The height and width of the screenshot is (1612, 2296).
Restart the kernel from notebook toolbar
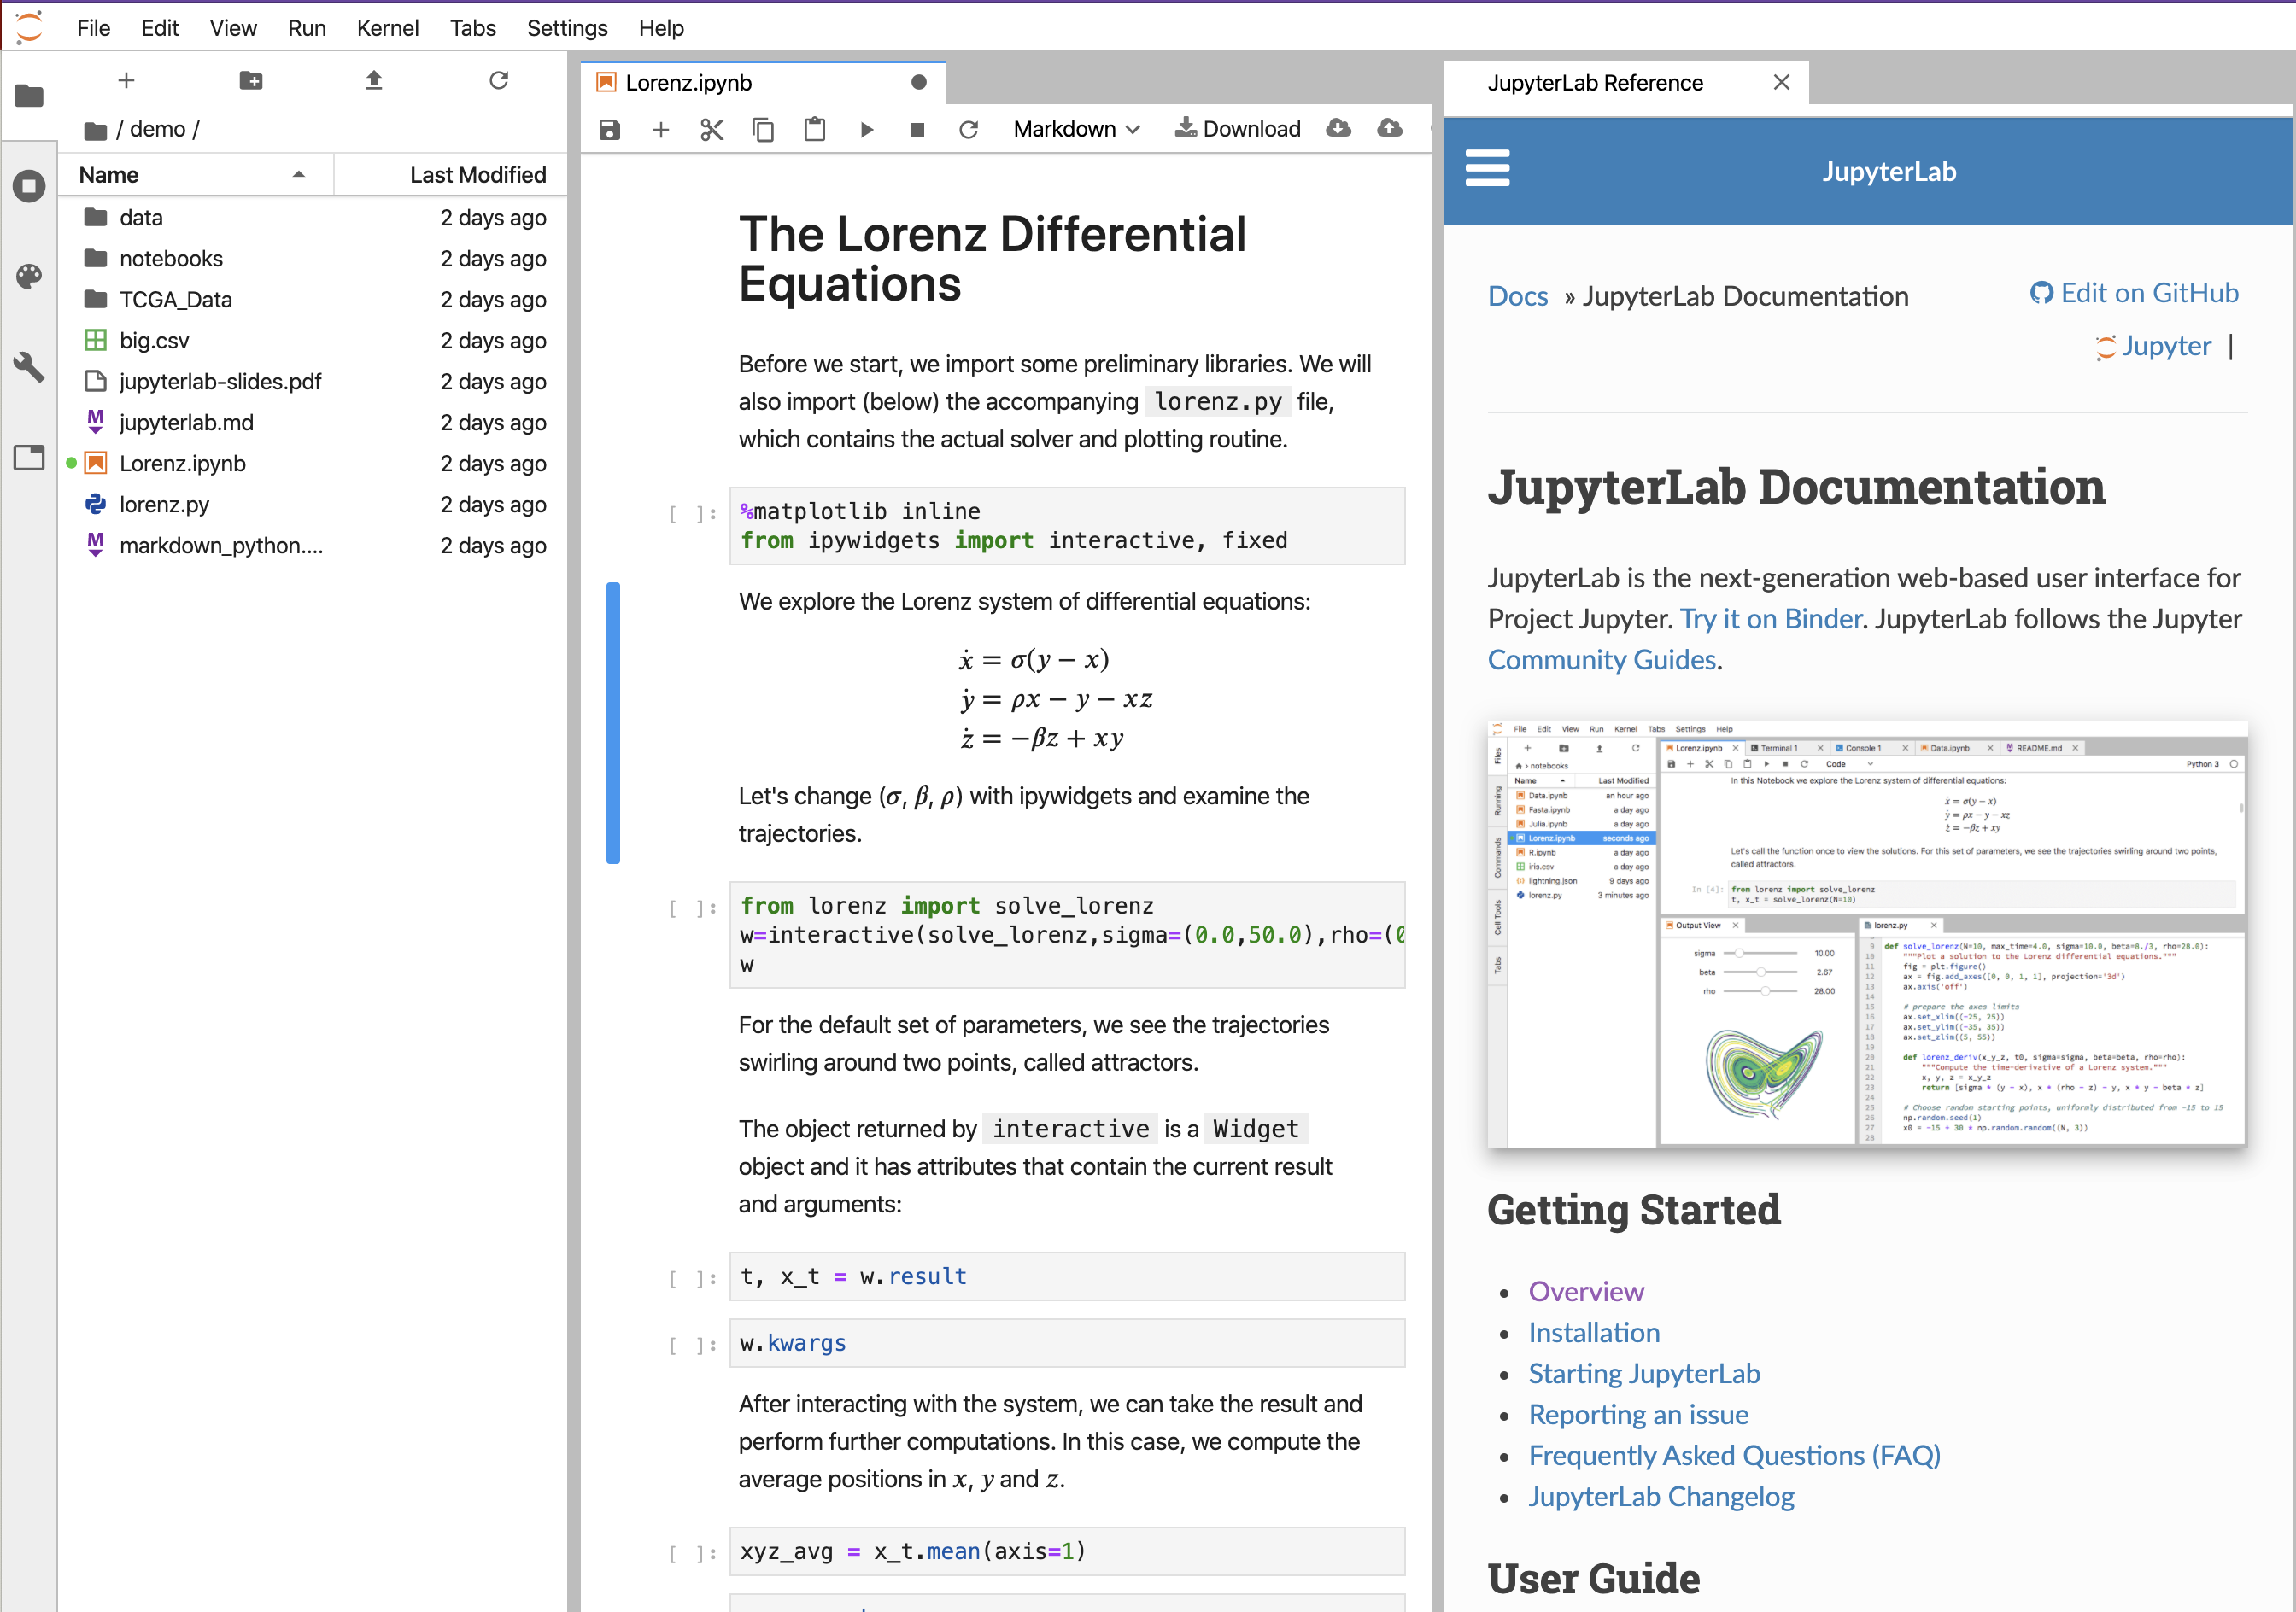click(x=968, y=130)
